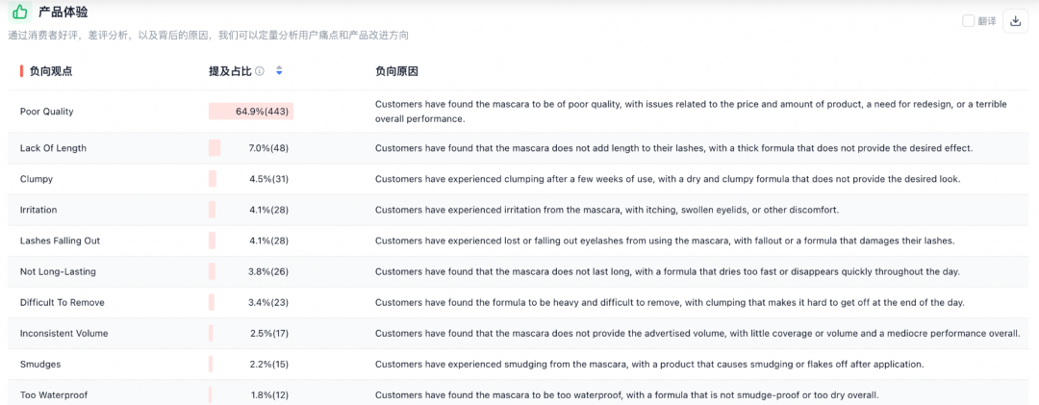Choose the Lashes Falling Out entry
This screenshot has width=1039, height=405.
click(x=60, y=240)
